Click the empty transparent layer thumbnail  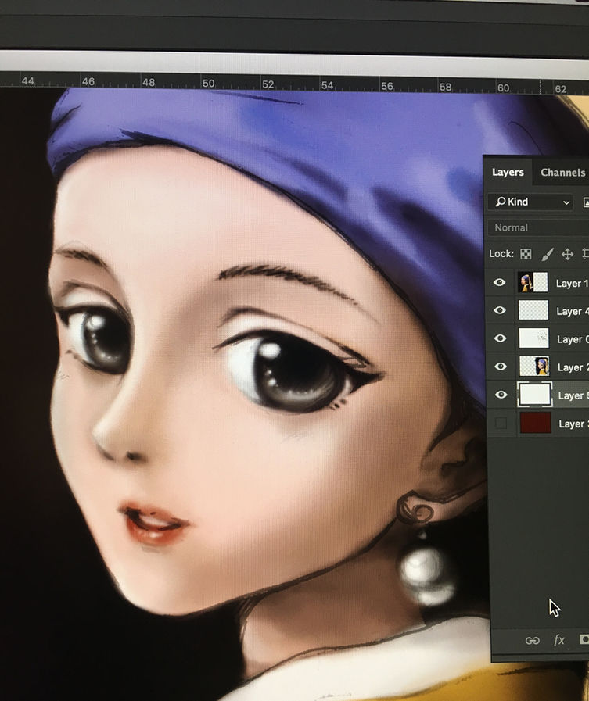coord(533,310)
